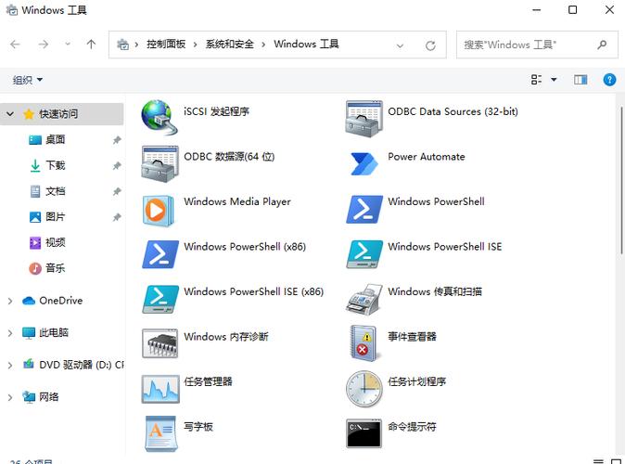Select the Windows PowerShell (x86) icon
The width and height of the screenshot is (625, 464).
tap(160, 254)
